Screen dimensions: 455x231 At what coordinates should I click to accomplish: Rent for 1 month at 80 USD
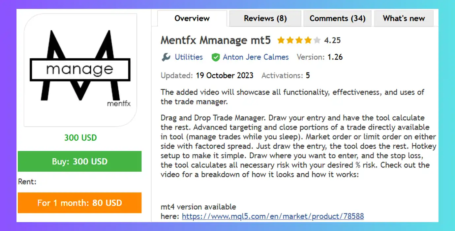[79, 203]
